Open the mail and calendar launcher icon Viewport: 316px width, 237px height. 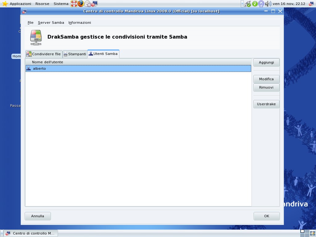[88, 4]
